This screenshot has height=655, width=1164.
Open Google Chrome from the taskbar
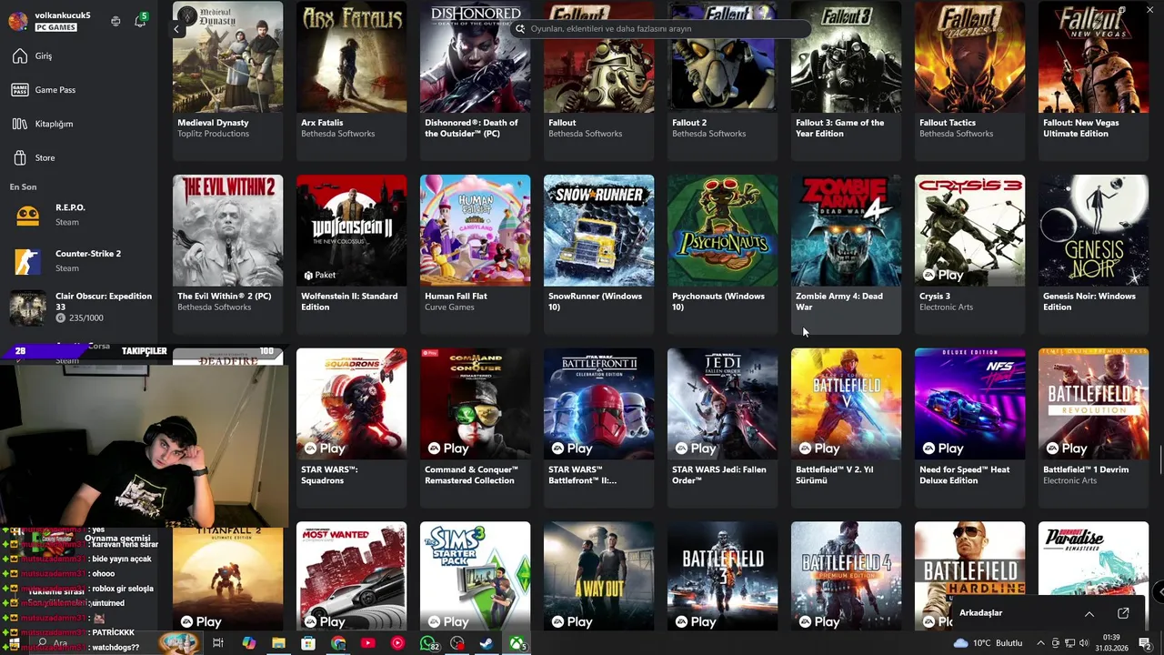(338, 643)
